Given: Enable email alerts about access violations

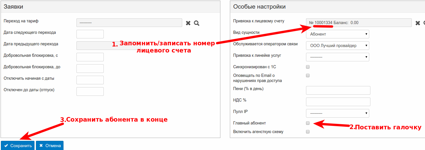Looking at the screenshot, I should [x=308, y=75].
